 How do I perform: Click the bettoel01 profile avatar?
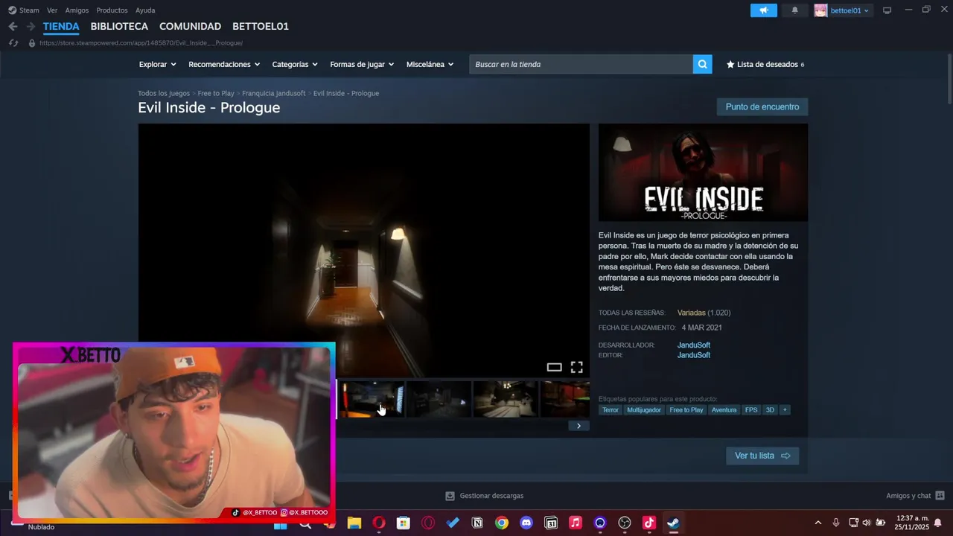(820, 10)
